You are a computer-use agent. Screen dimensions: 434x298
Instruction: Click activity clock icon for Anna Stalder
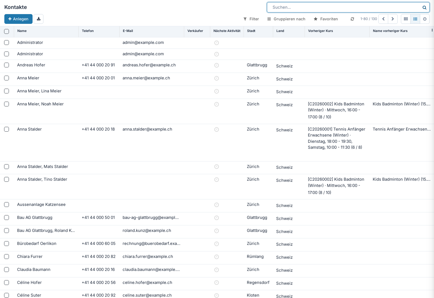[216, 129]
